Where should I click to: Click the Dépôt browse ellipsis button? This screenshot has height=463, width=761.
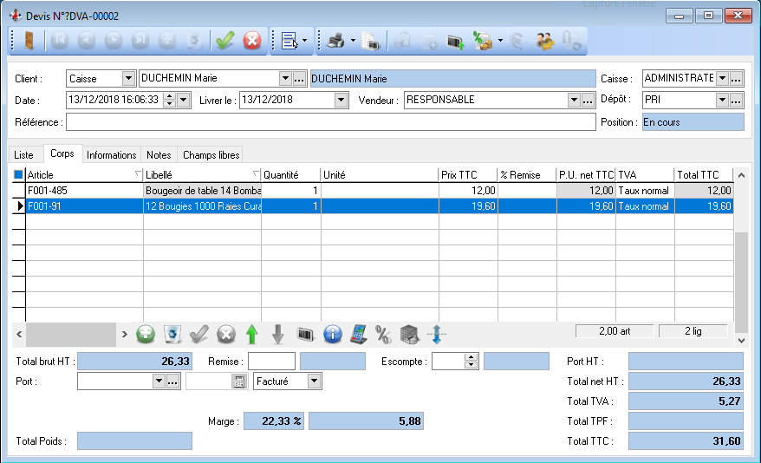coord(736,101)
